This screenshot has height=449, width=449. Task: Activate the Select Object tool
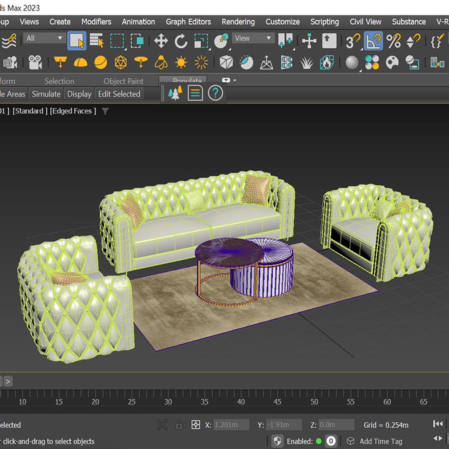tap(77, 41)
